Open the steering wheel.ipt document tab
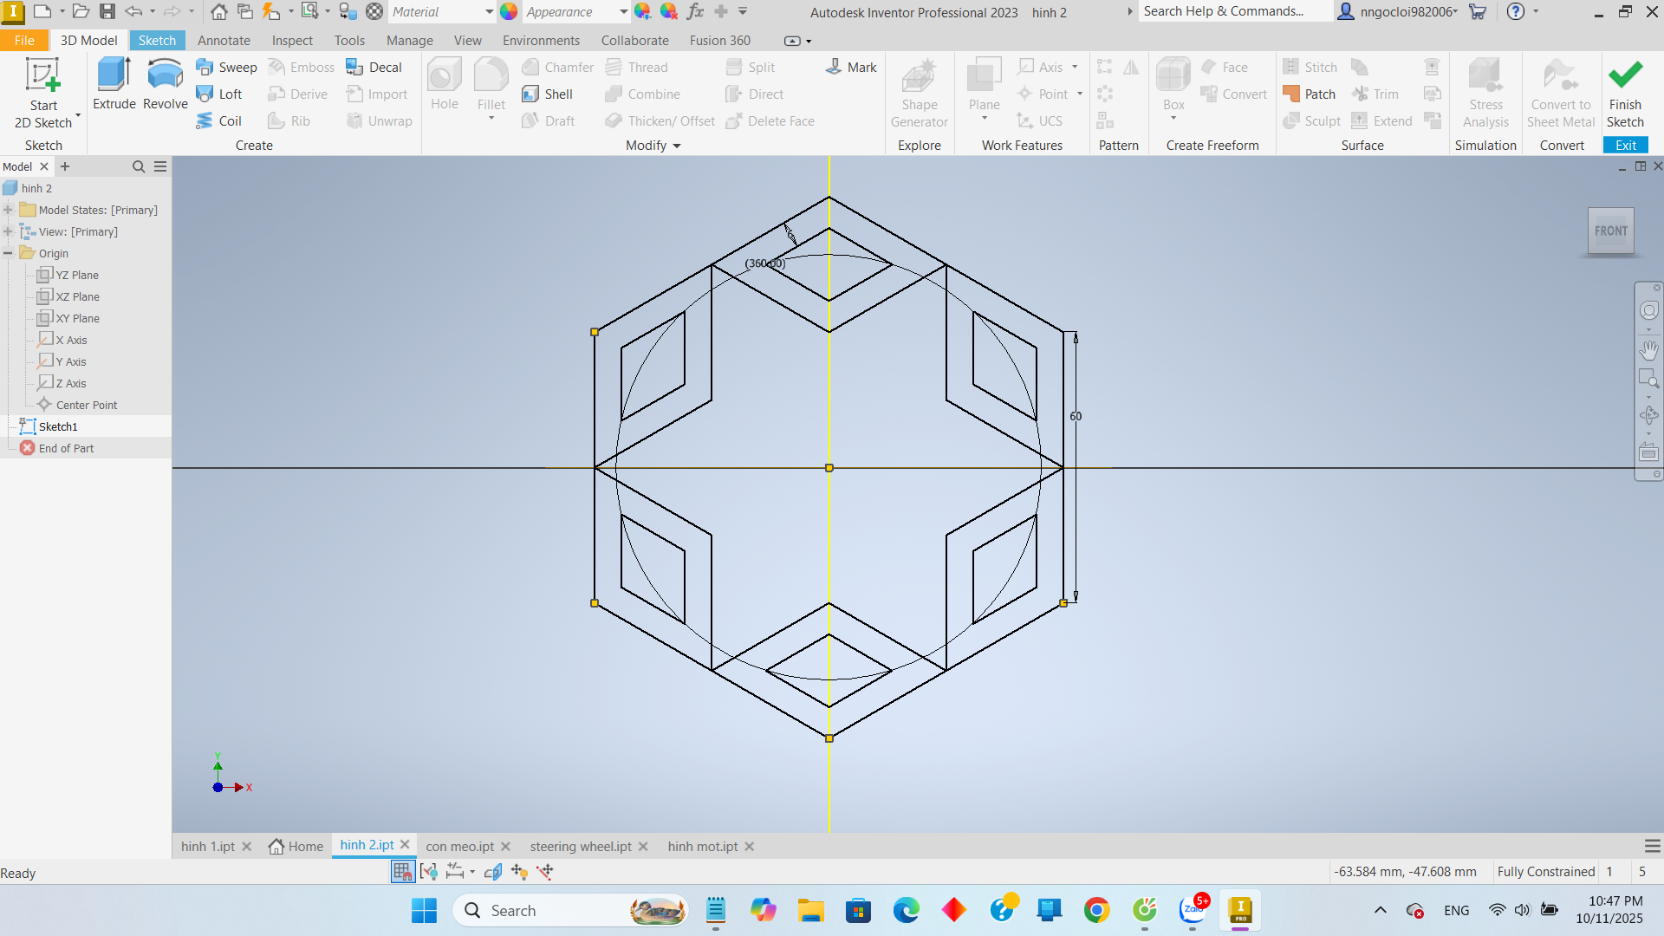This screenshot has height=936, width=1664. coord(580,846)
